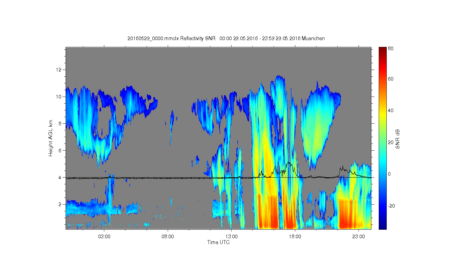The image size is (460, 276).
Task: Click the 13:00 time tick label
Action: (232, 237)
